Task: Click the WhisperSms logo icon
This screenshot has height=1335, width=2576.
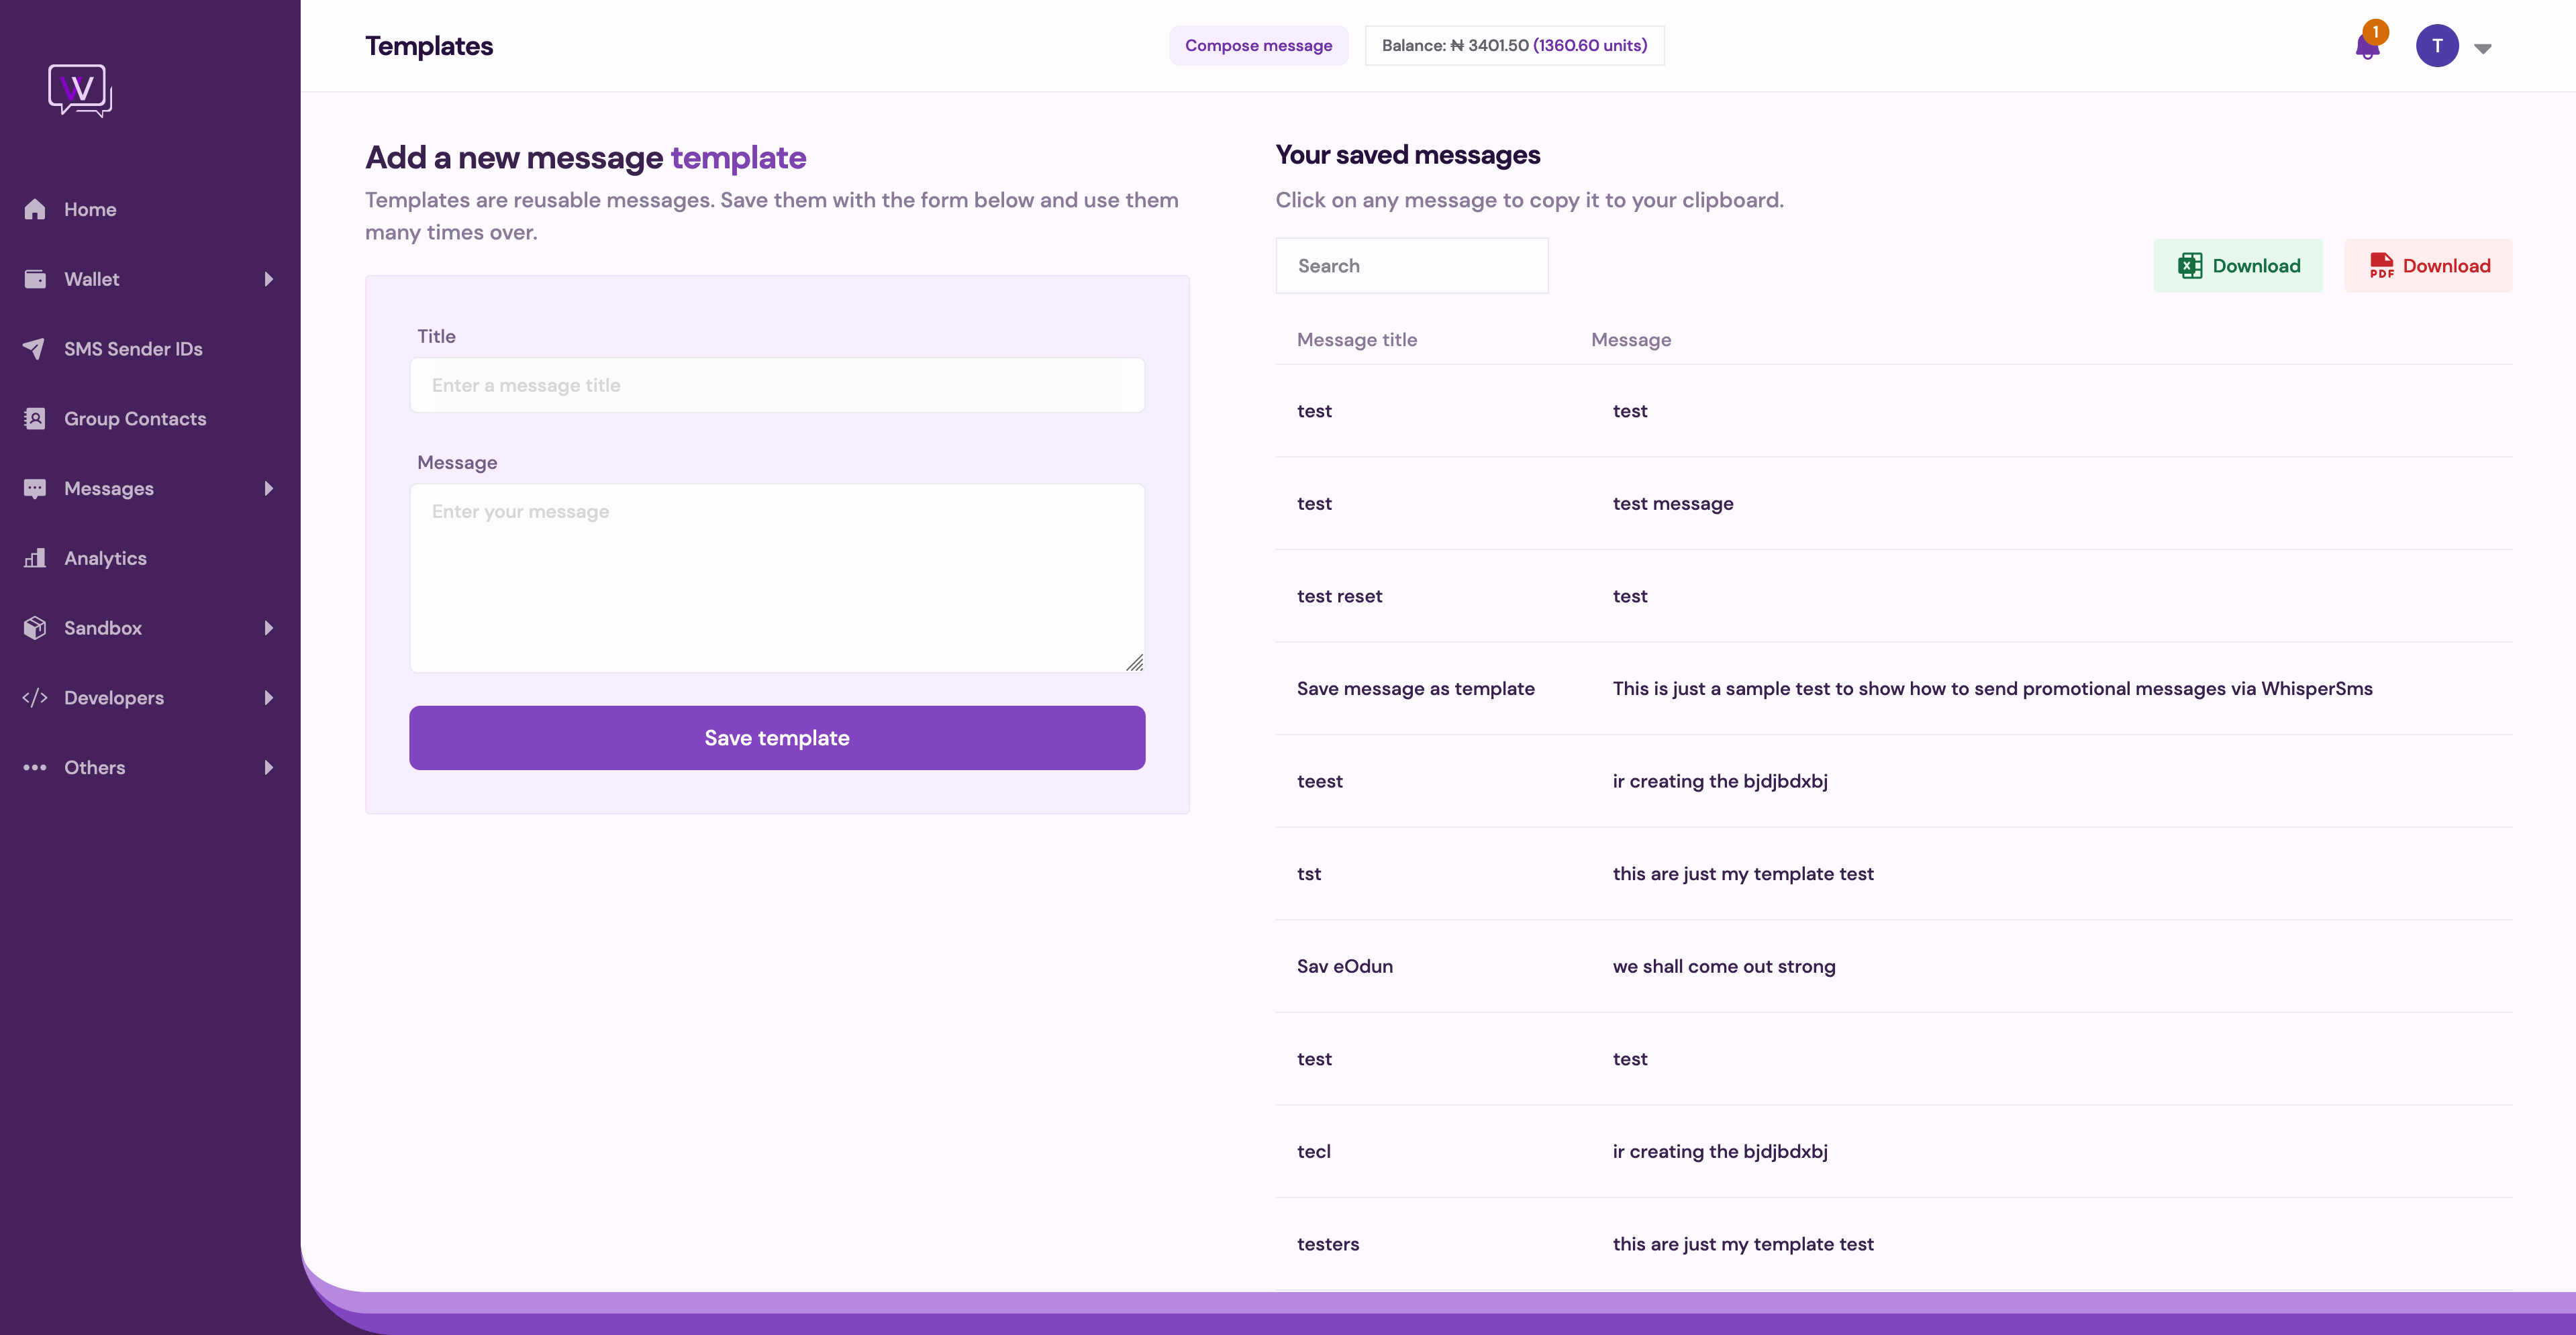Action: coord(80,91)
